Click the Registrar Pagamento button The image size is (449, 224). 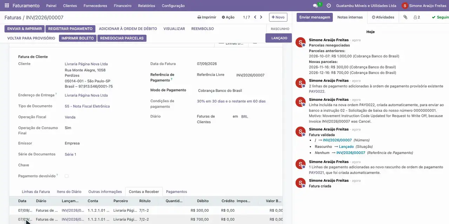(x=71, y=29)
